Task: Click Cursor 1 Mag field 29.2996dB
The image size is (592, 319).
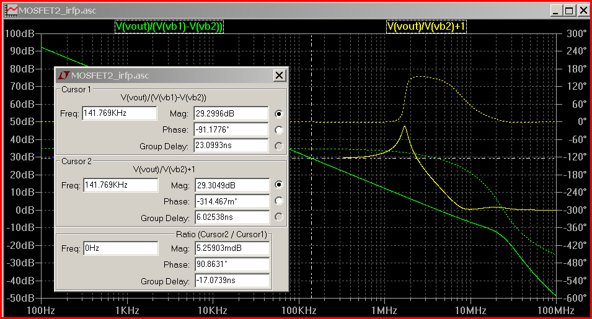Action: [x=231, y=113]
